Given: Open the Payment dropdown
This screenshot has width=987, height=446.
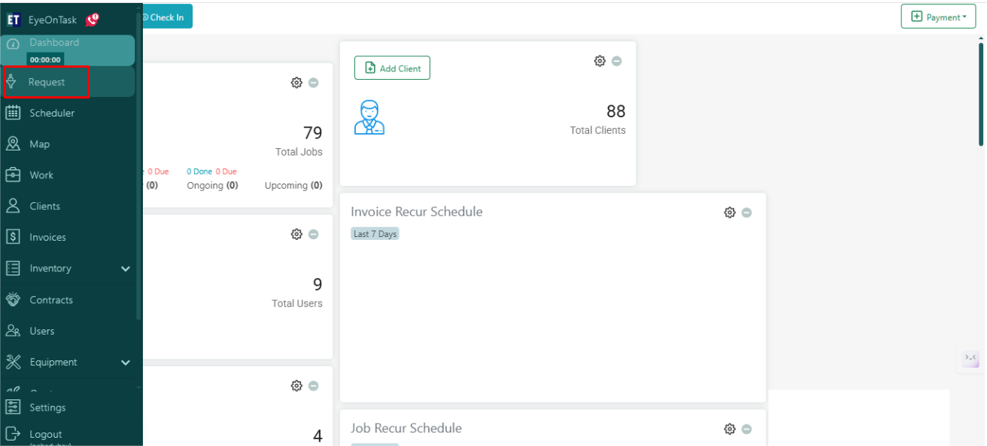Looking at the screenshot, I should (938, 17).
